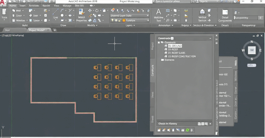Open the Wall tool dropdown arrow
The image size is (265, 138).
pos(23,11)
